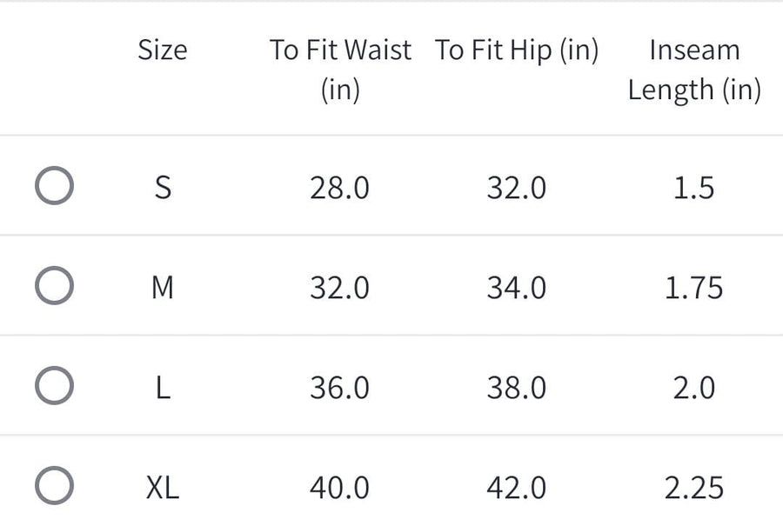
Task: Click the 42.0 hip measurement
Action: 517,488
